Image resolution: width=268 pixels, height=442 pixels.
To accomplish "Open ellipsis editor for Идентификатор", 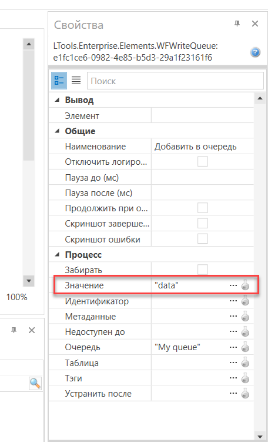I will coord(233,301).
